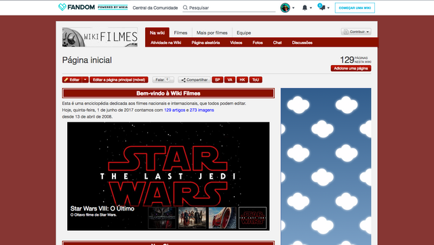Select the Na wiki tab
Screen dimensions: 434x245
pos(157,32)
